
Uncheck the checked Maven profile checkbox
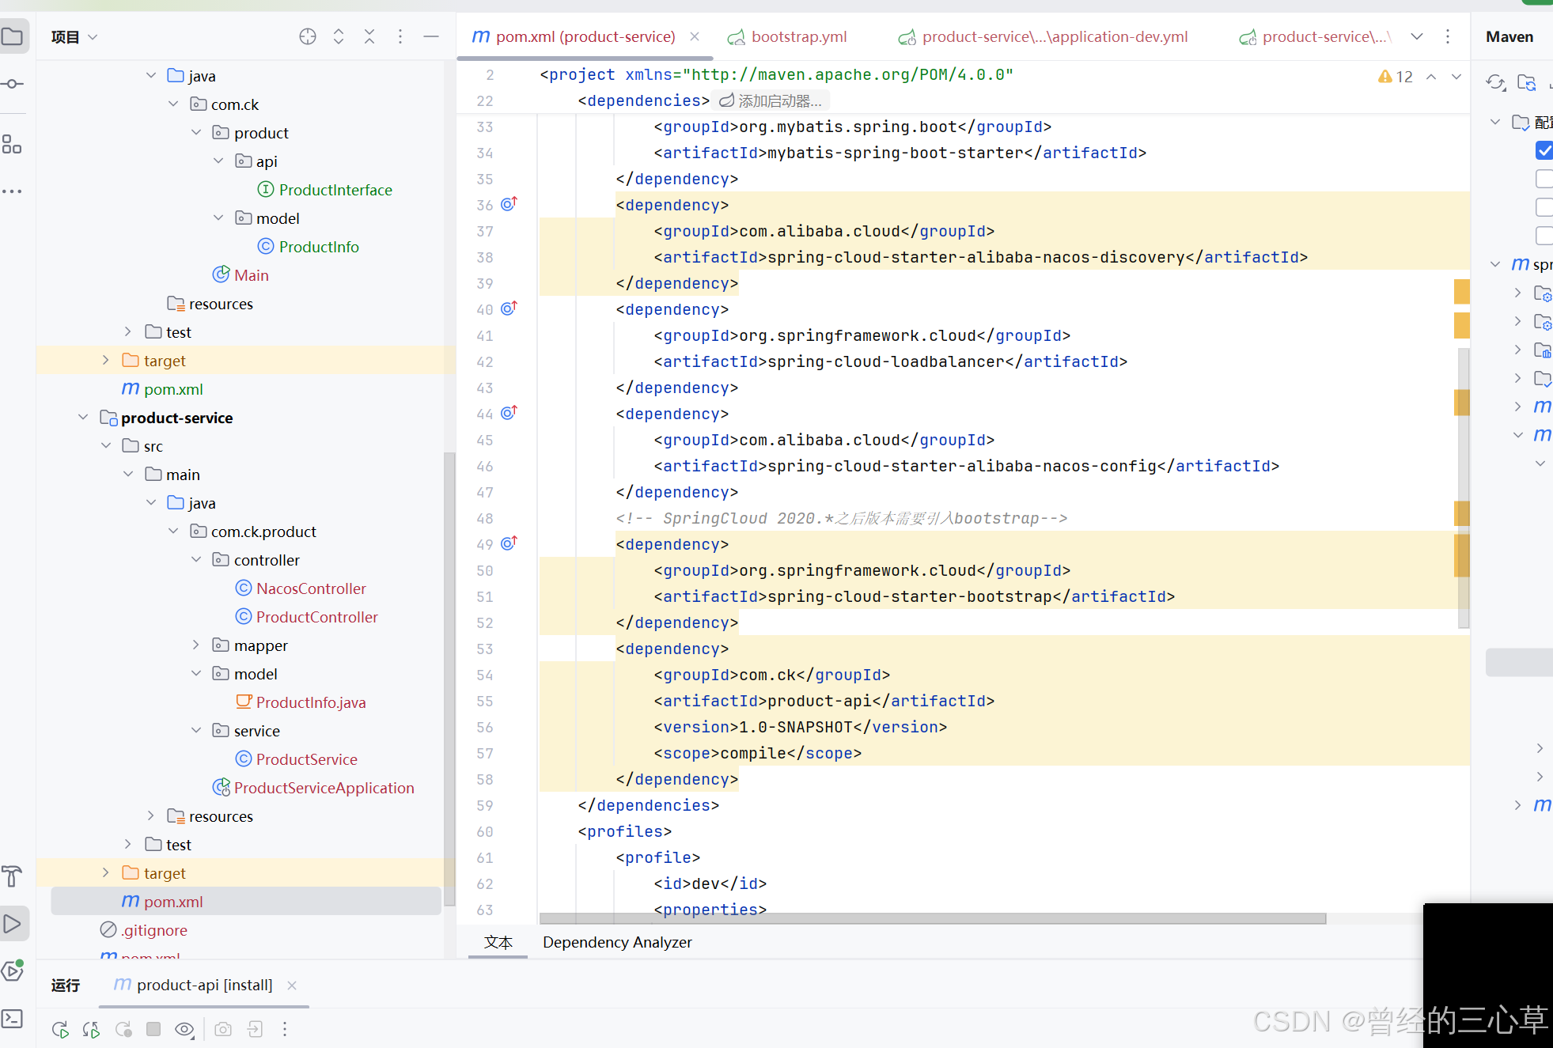click(1544, 150)
